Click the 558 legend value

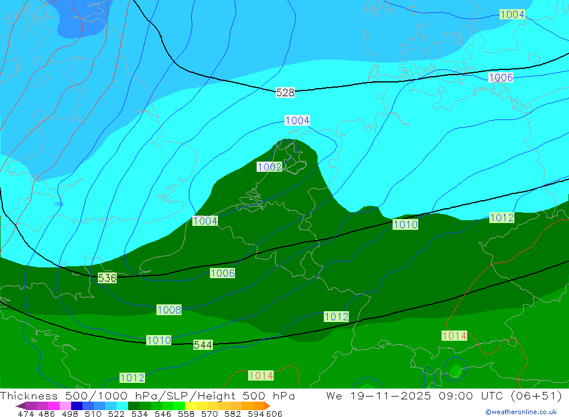(186, 414)
